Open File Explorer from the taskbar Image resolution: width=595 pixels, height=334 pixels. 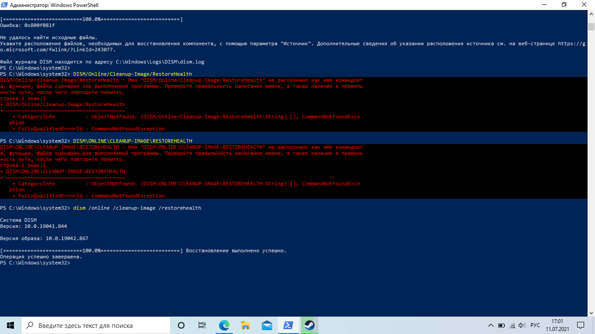pyautogui.click(x=246, y=325)
